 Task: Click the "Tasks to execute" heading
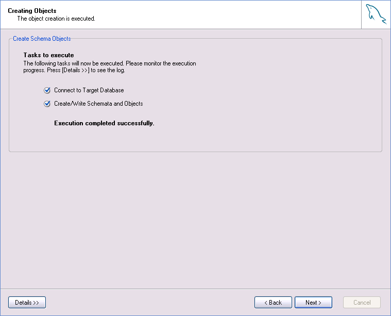48,55
